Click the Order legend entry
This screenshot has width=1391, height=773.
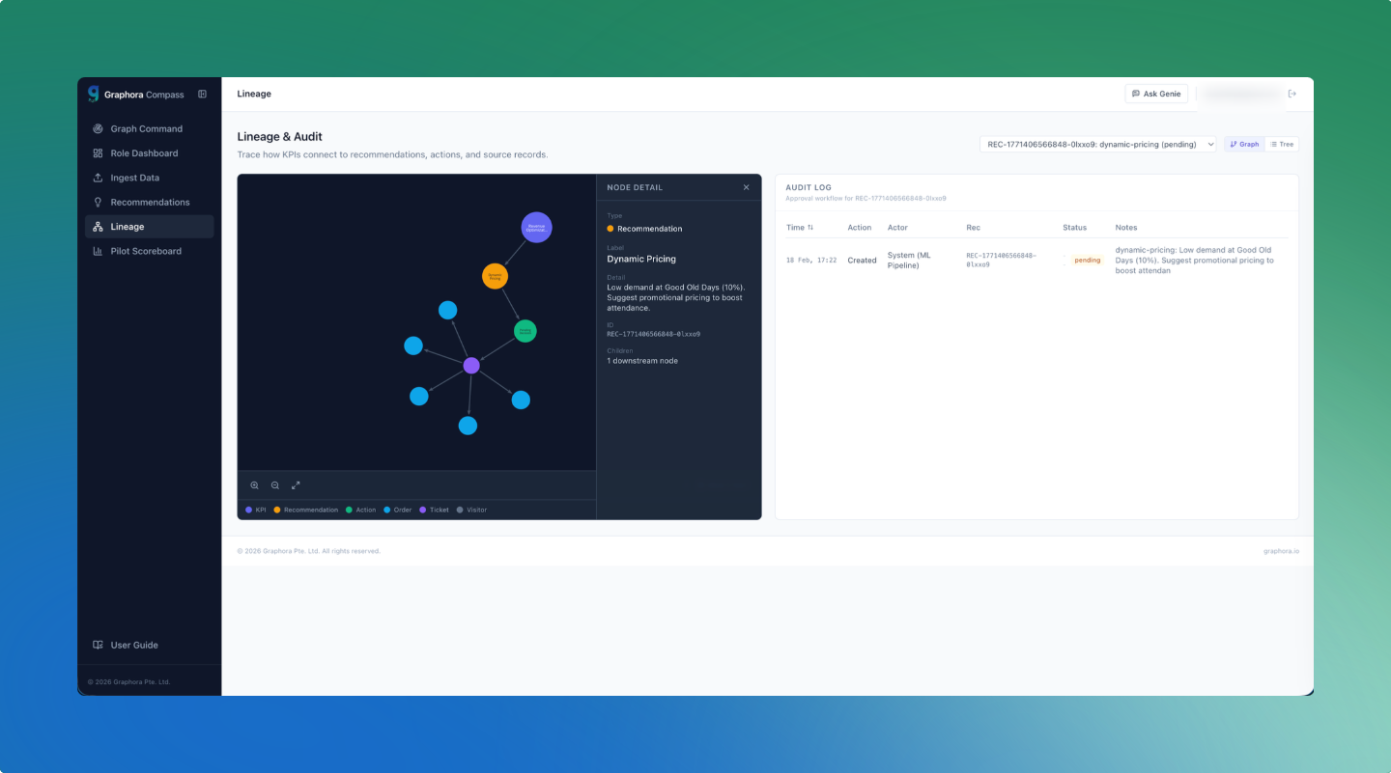click(398, 510)
